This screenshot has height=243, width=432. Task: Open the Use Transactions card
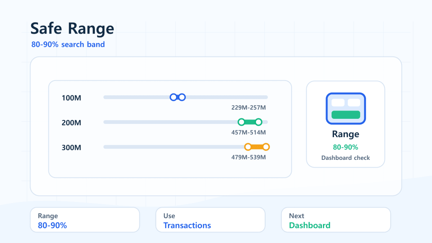point(210,220)
